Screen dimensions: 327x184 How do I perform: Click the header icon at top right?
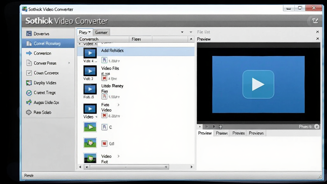tap(315, 21)
